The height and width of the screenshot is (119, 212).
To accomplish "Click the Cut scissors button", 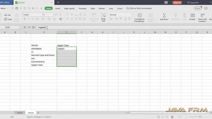I will [7, 15].
